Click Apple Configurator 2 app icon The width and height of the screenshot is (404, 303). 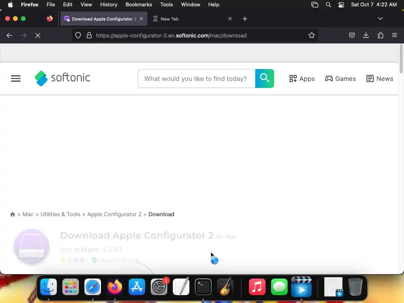32,247
